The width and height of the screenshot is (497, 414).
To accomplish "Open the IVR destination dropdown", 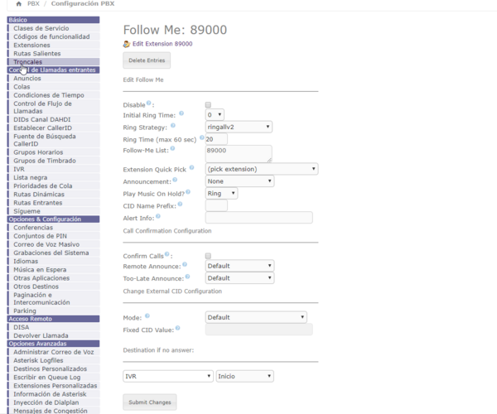I will pos(168,376).
